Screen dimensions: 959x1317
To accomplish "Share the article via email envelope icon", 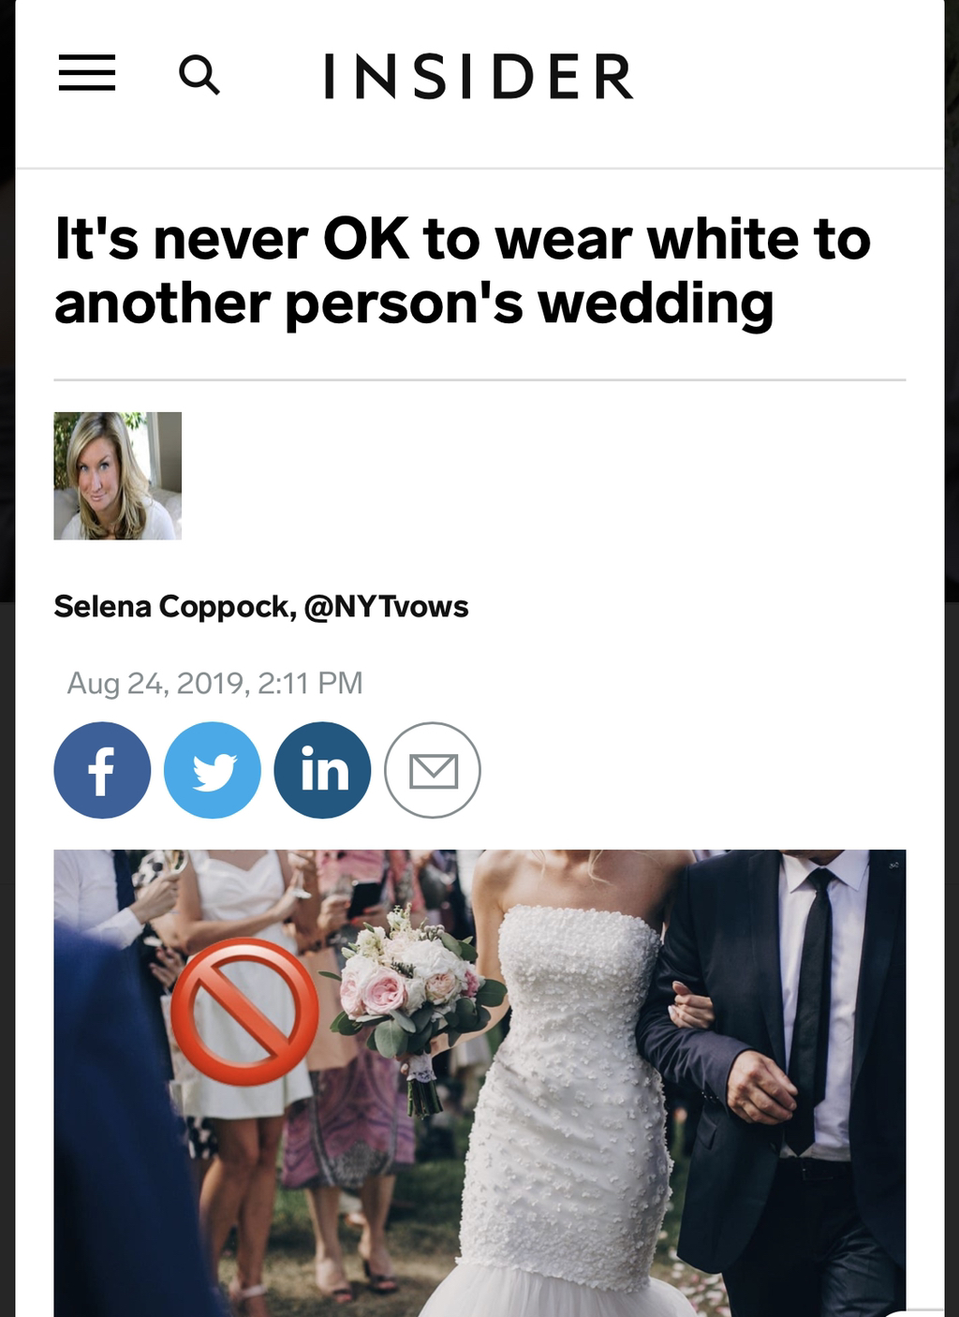I will pyautogui.click(x=433, y=770).
